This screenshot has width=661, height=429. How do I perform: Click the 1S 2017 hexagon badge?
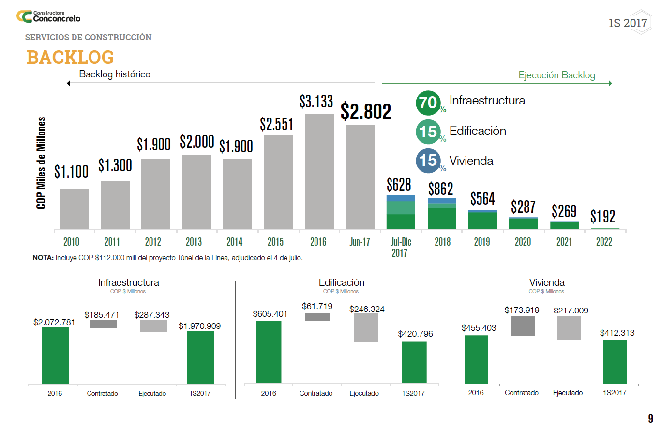[x=628, y=23]
